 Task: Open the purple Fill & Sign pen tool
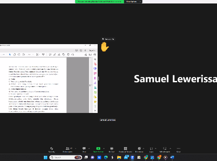click(x=95, y=83)
